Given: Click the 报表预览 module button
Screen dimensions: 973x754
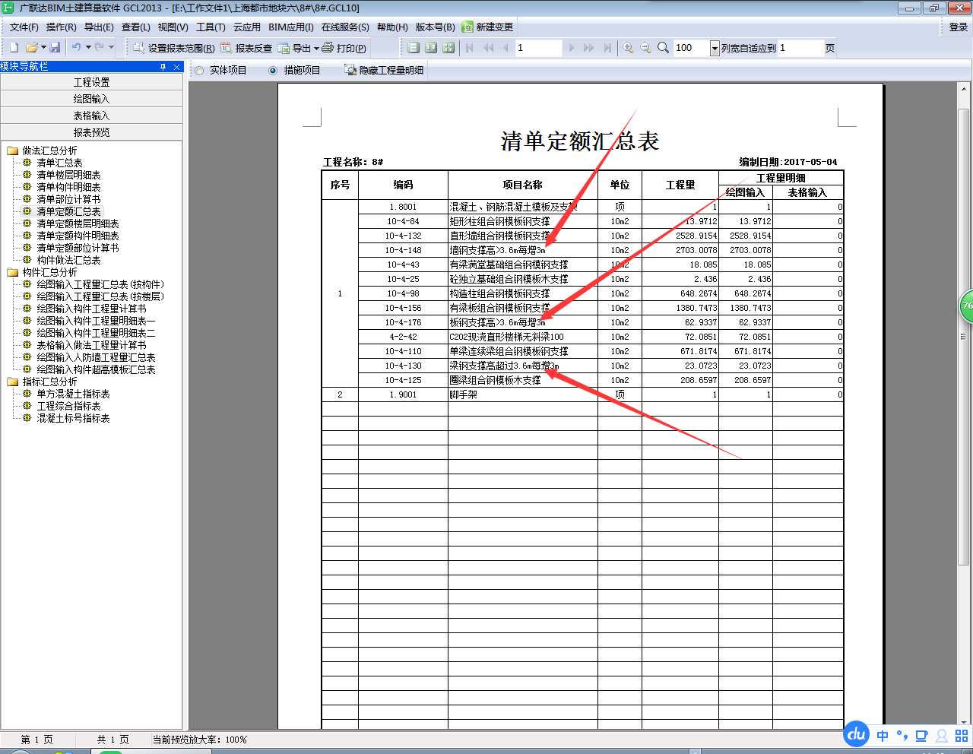Looking at the screenshot, I should (x=91, y=132).
